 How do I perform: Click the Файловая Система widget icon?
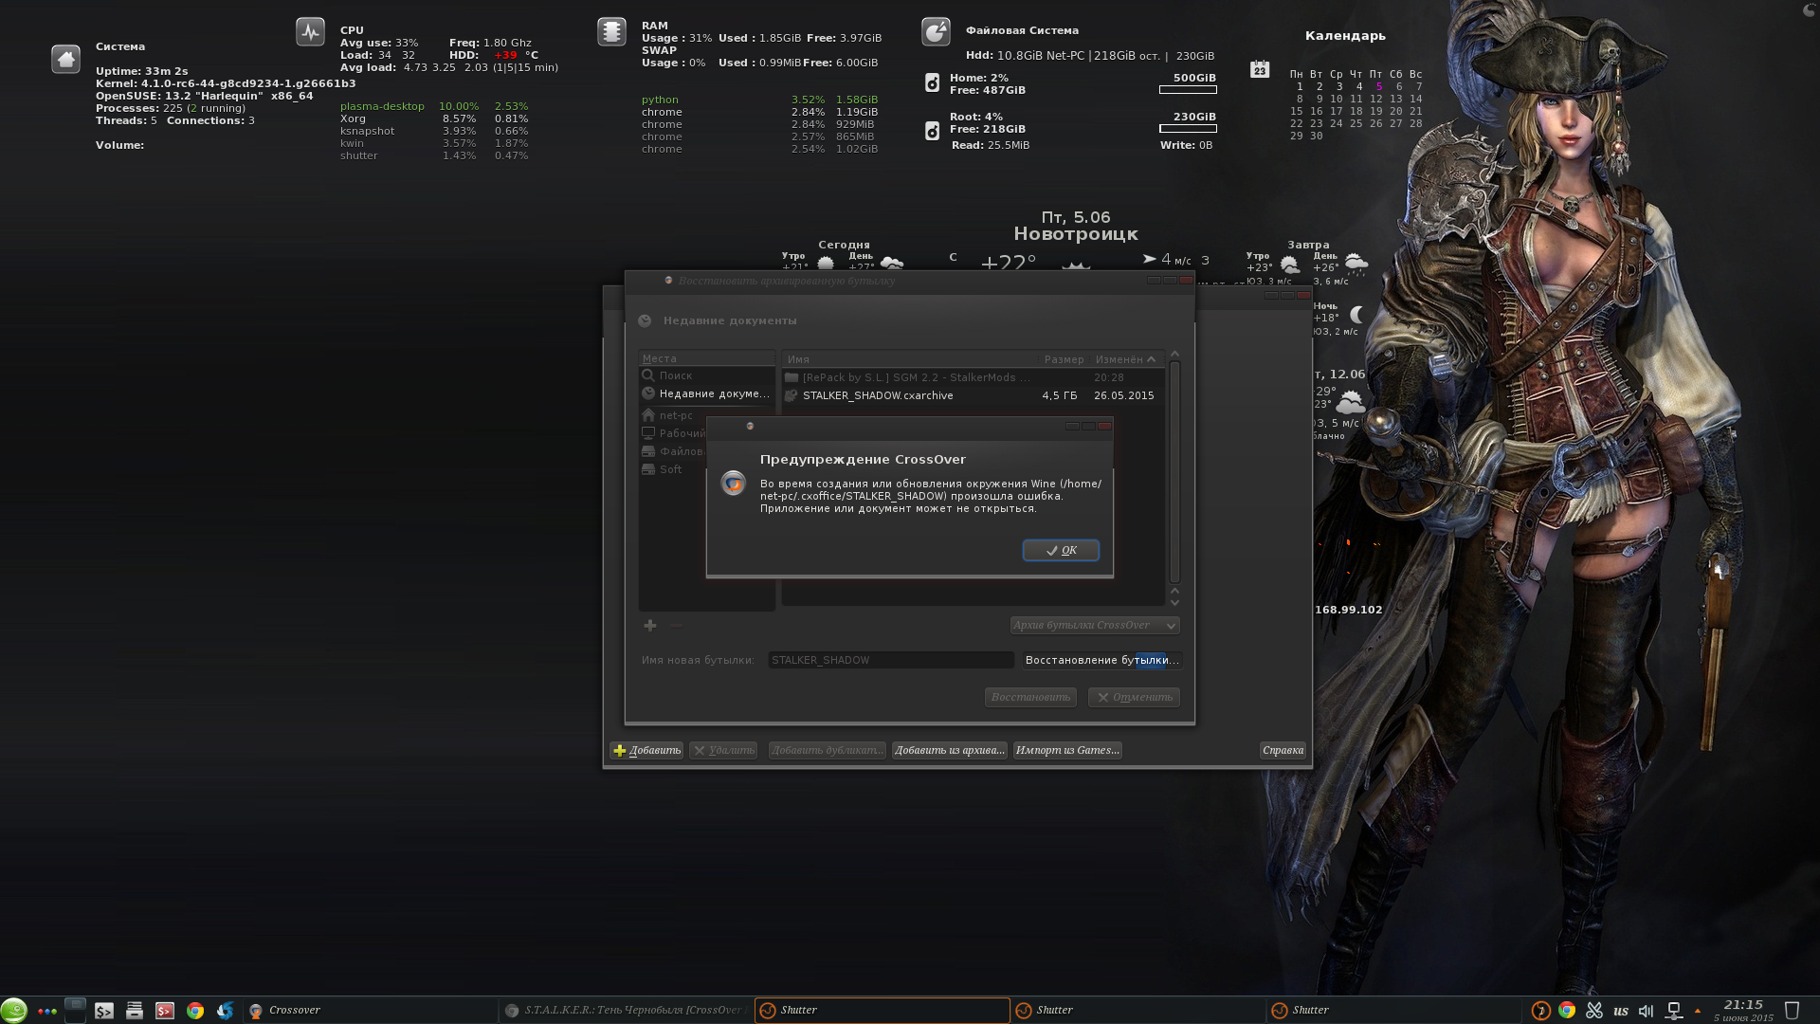pyautogui.click(x=936, y=31)
